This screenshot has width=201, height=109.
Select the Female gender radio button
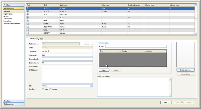click(x=50, y=89)
